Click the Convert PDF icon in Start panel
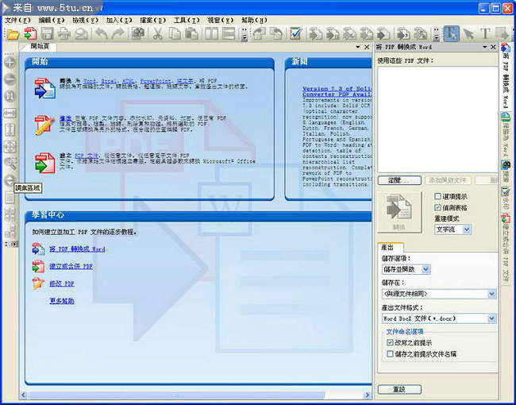Screen dimensions: 516x405 44,88
